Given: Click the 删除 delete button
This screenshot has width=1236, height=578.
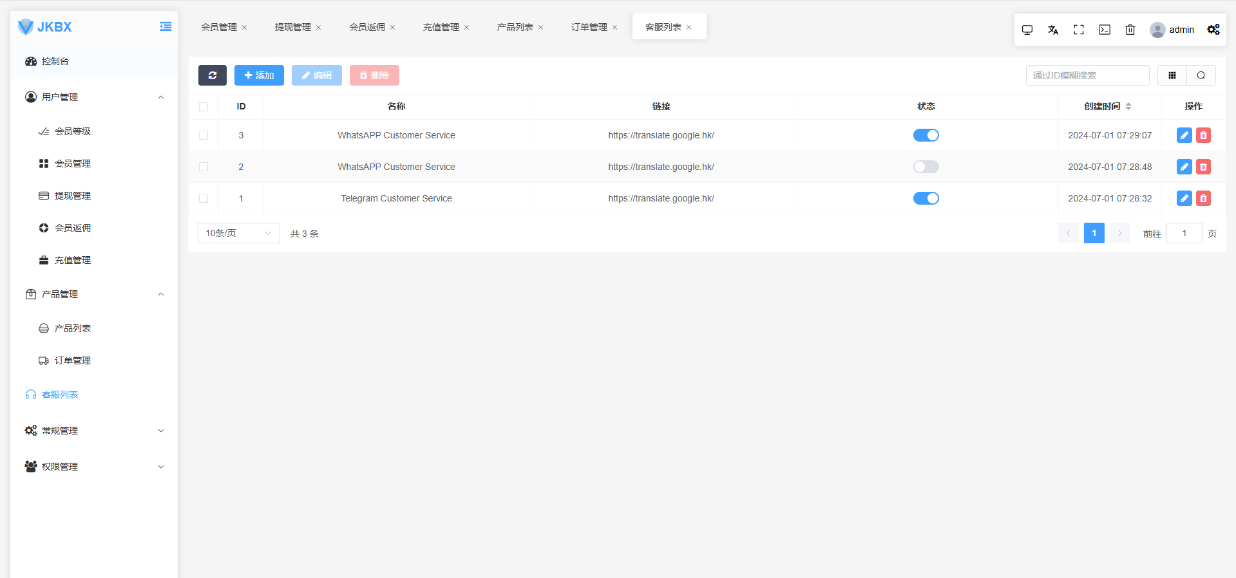Looking at the screenshot, I should 374,75.
